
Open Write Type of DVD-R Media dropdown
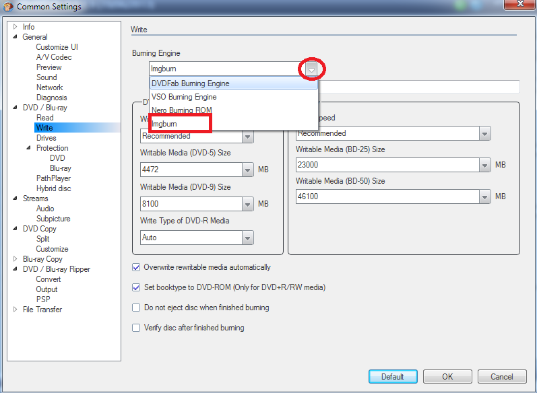click(247, 238)
